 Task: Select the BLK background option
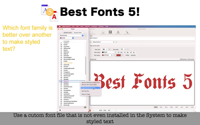161,107
